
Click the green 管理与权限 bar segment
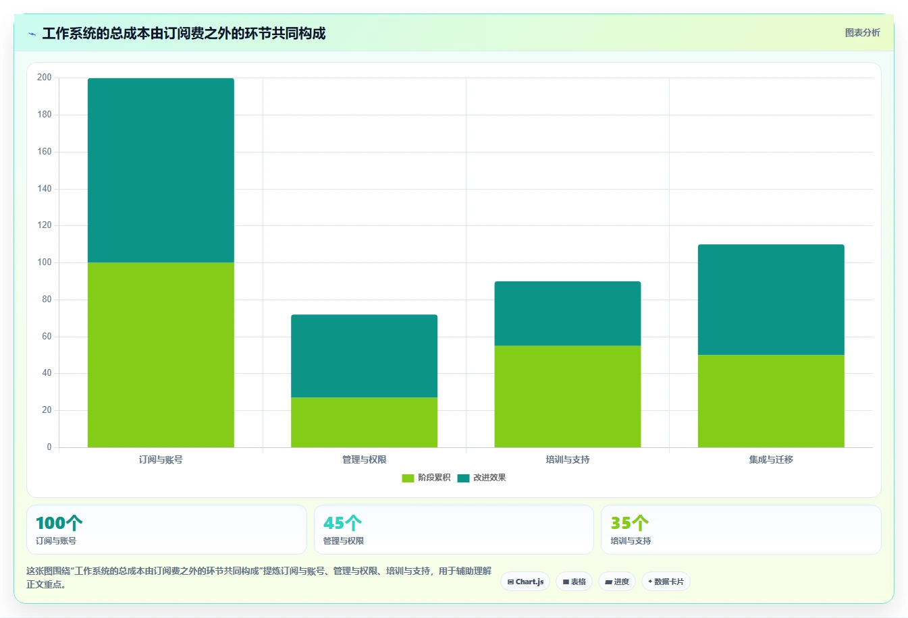pos(364,422)
